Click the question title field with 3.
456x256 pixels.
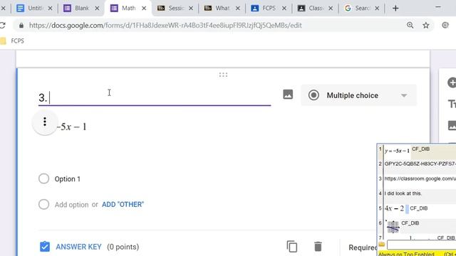pyautogui.click(x=155, y=98)
